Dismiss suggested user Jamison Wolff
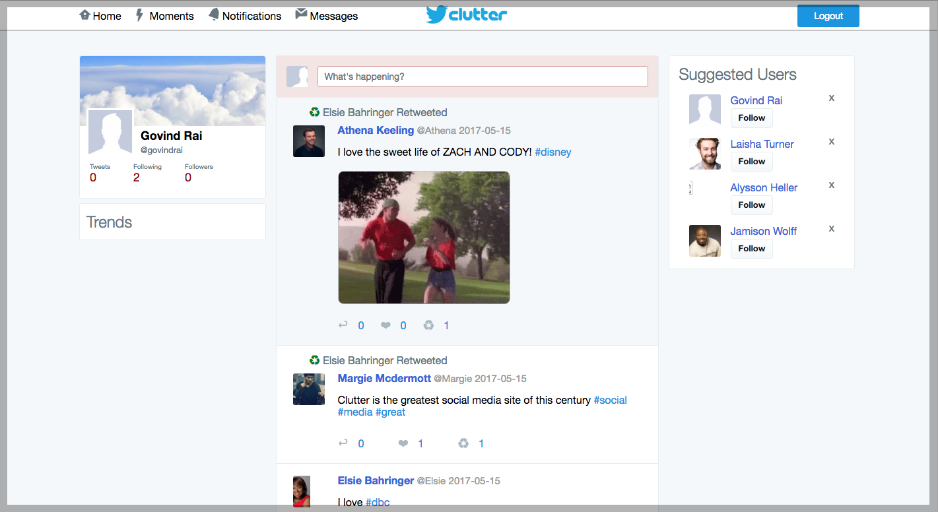 click(x=832, y=229)
